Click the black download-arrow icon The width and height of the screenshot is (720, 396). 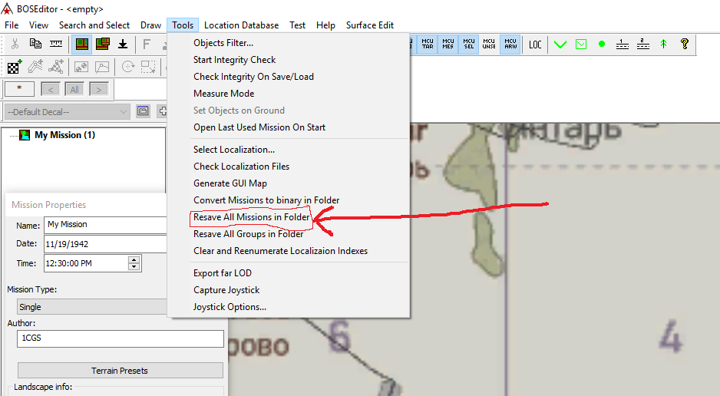point(123,44)
